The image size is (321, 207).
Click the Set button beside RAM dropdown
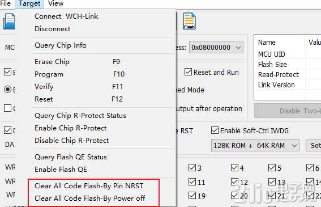point(314,145)
